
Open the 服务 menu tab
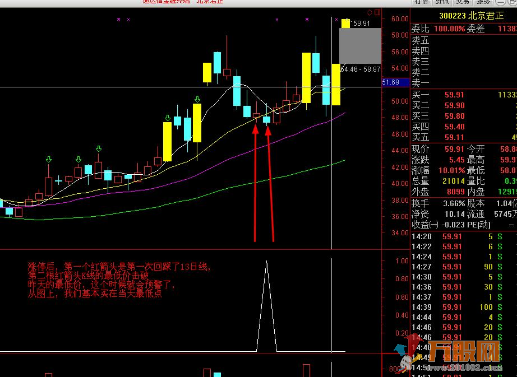pyautogui.click(x=483, y=2)
